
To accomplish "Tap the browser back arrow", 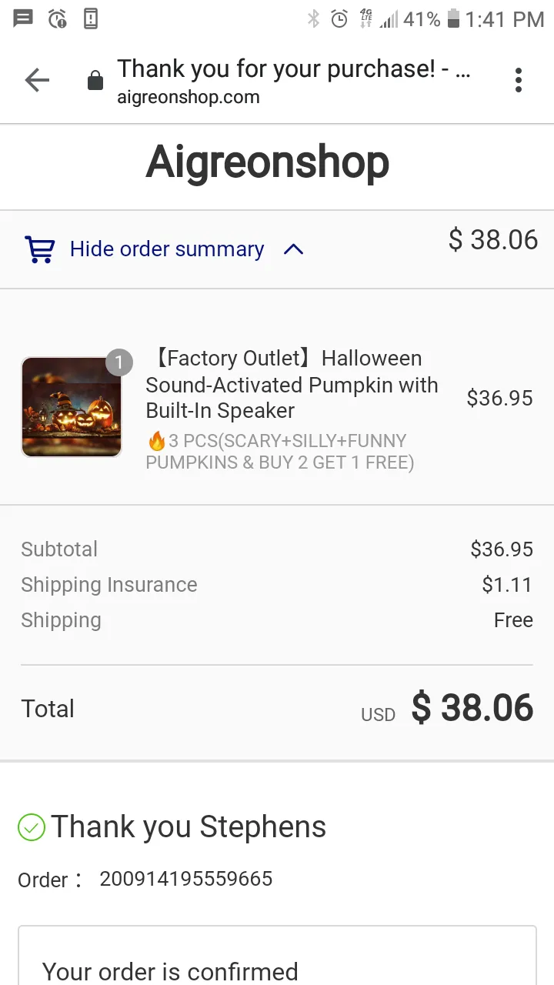I will [x=37, y=80].
